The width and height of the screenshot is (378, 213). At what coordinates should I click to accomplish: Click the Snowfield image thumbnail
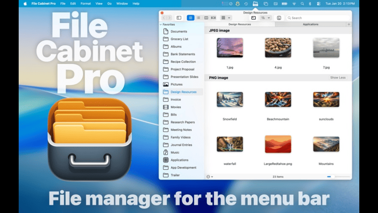coord(230,100)
